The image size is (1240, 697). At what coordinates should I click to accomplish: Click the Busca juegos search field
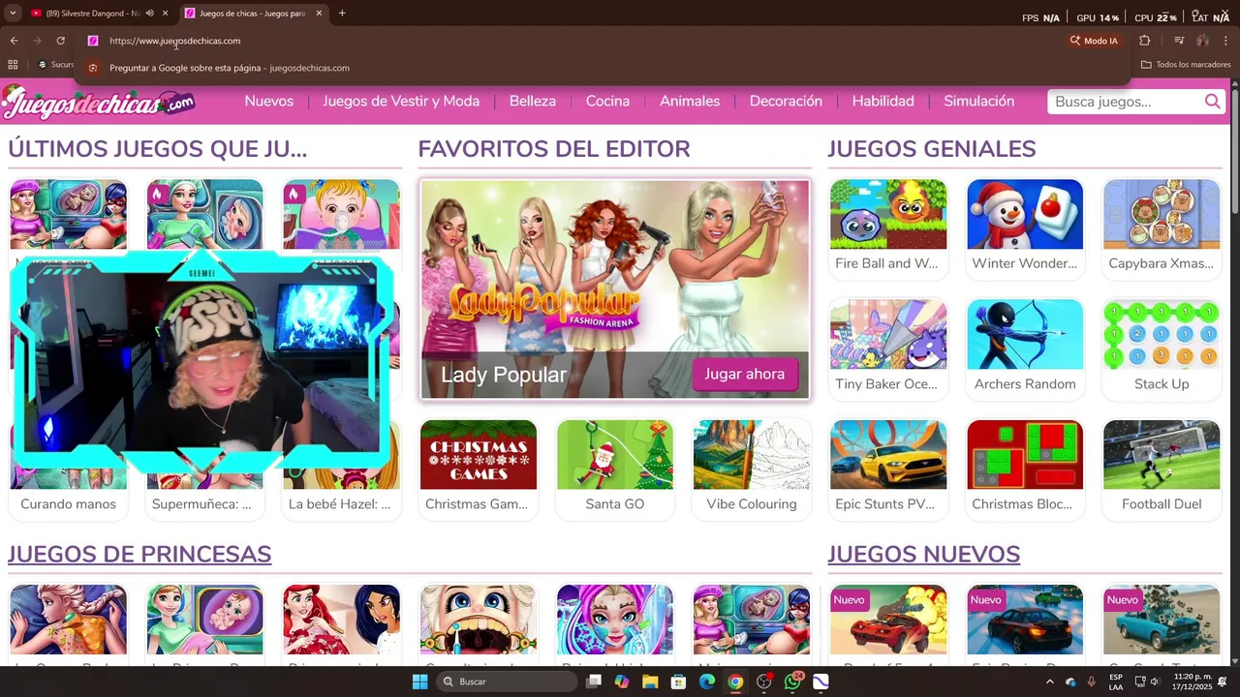[1124, 102]
